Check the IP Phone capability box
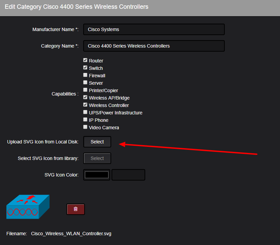The height and width of the screenshot is (245, 280). pos(85,120)
